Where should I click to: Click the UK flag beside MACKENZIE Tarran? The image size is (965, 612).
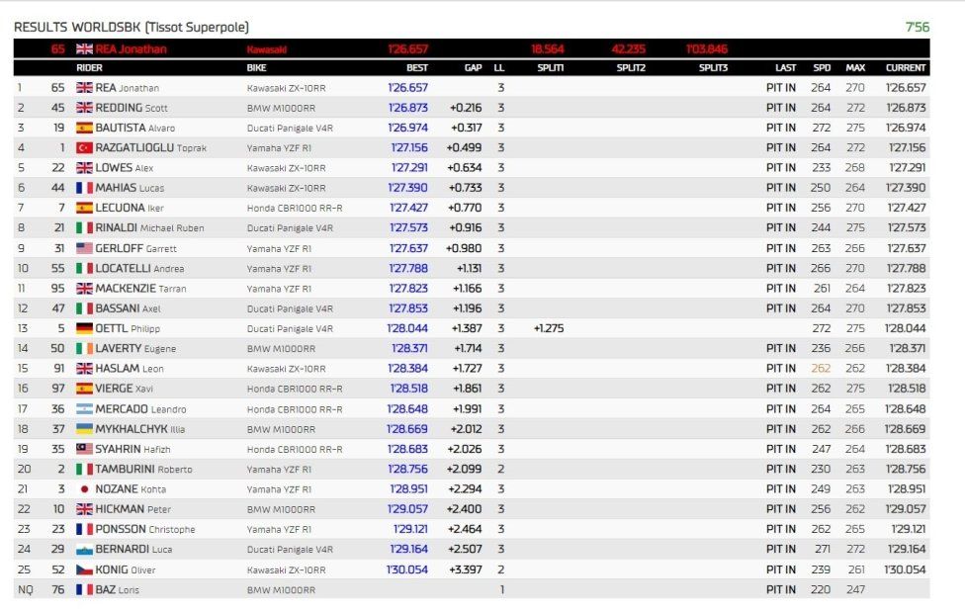click(x=84, y=288)
